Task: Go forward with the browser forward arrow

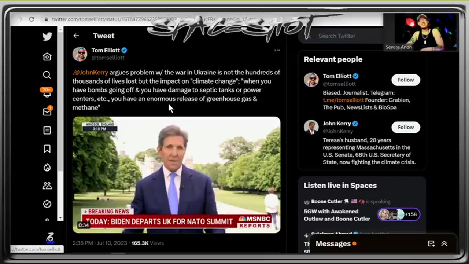Action: point(20,19)
